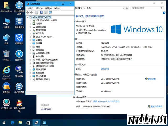Click the scan for hardware changes toolbar icon

(x=50, y=12)
